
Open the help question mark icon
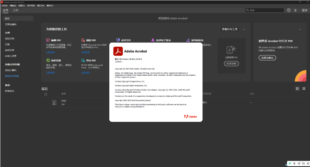289,10
